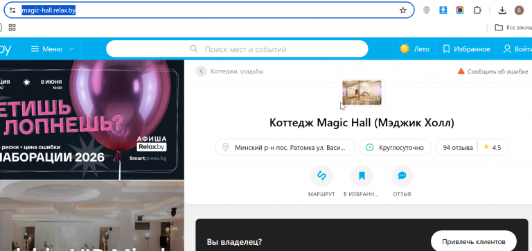Image resolution: width=532 pixels, height=251 pixels.
Task: Click the Вы владелец? text
Action: point(234,242)
